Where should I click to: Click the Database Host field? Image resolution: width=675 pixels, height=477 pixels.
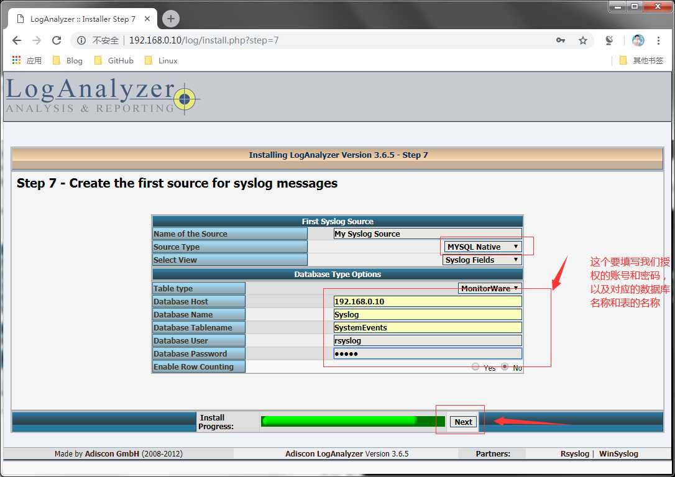tap(428, 301)
